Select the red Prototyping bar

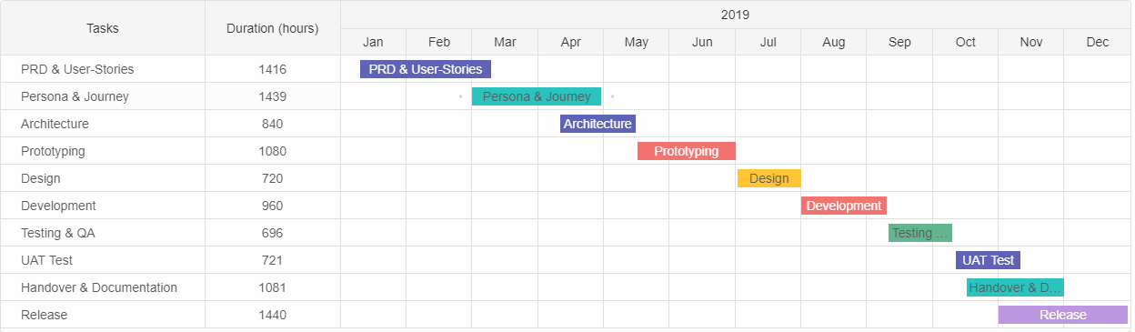click(x=687, y=151)
